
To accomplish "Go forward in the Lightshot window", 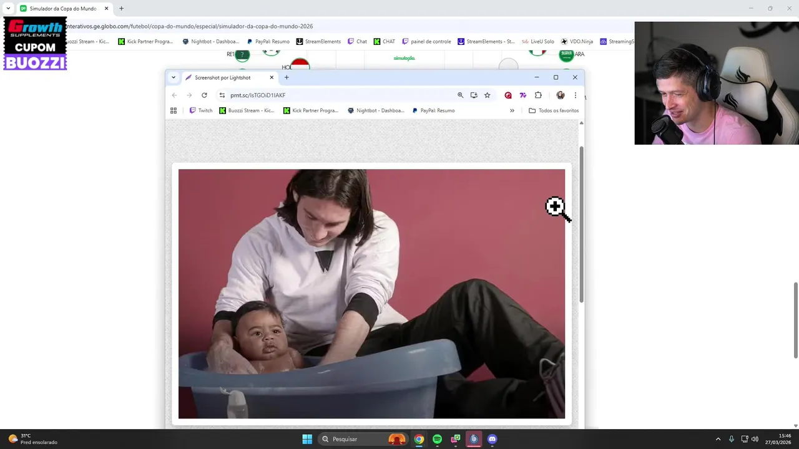I will point(189,95).
